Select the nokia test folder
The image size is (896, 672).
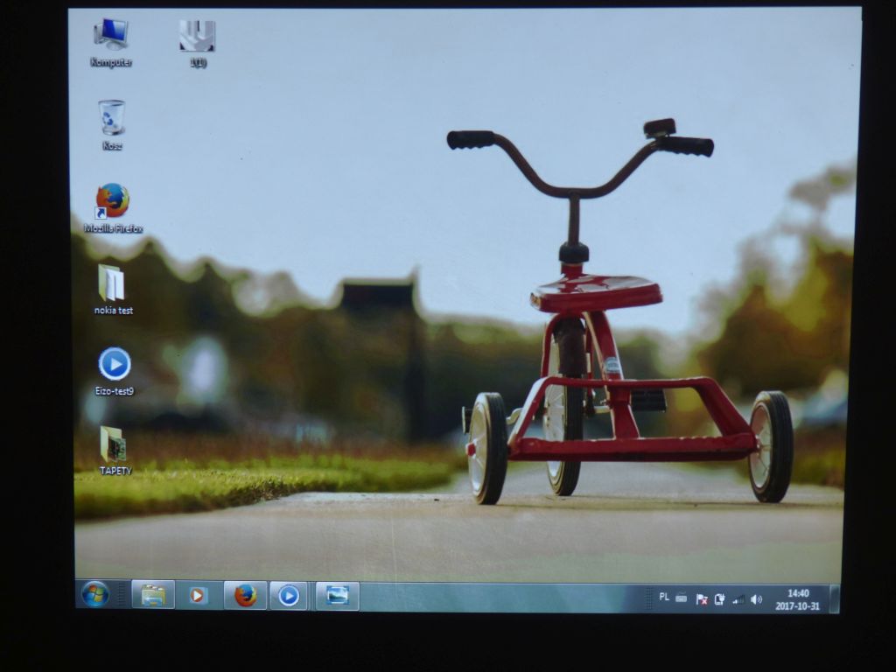(x=113, y=290)
